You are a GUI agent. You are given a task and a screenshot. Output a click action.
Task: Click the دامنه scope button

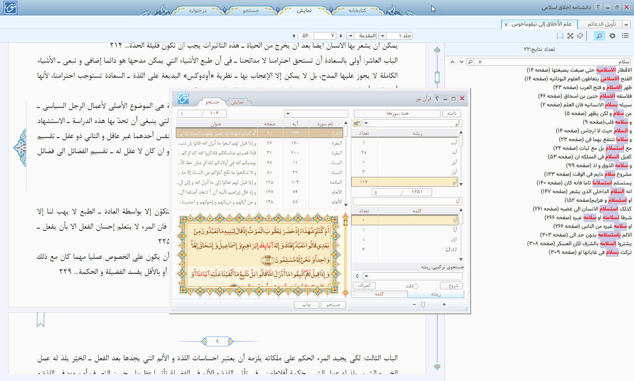pos(452,114)
